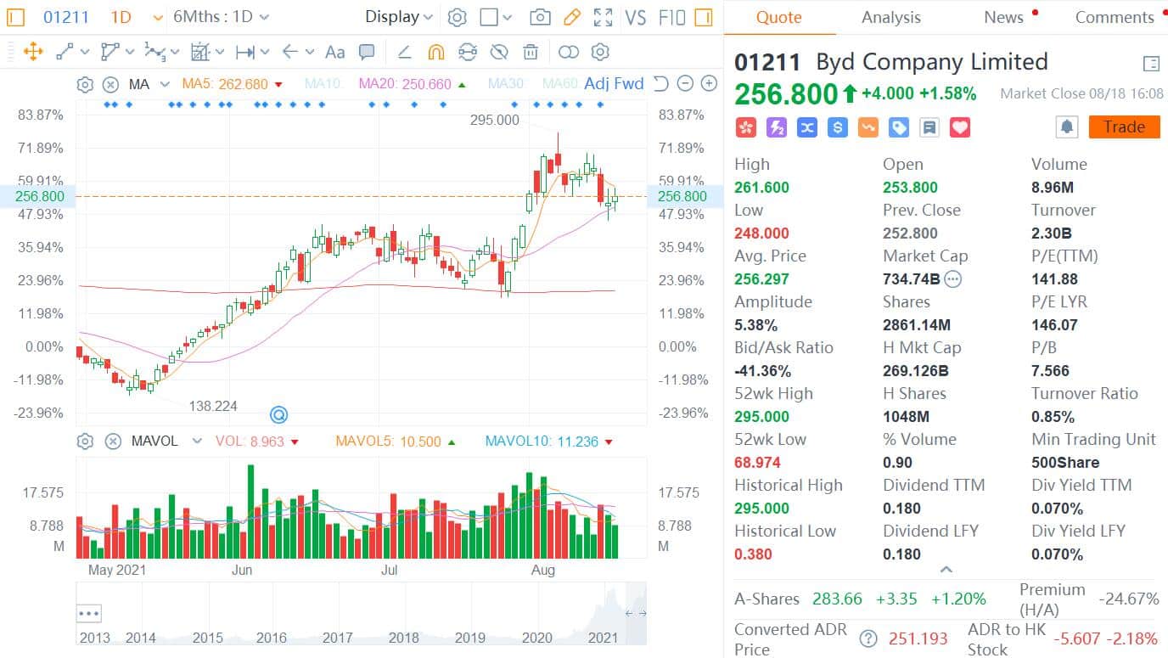Open the News tab

coord(1002,17)
